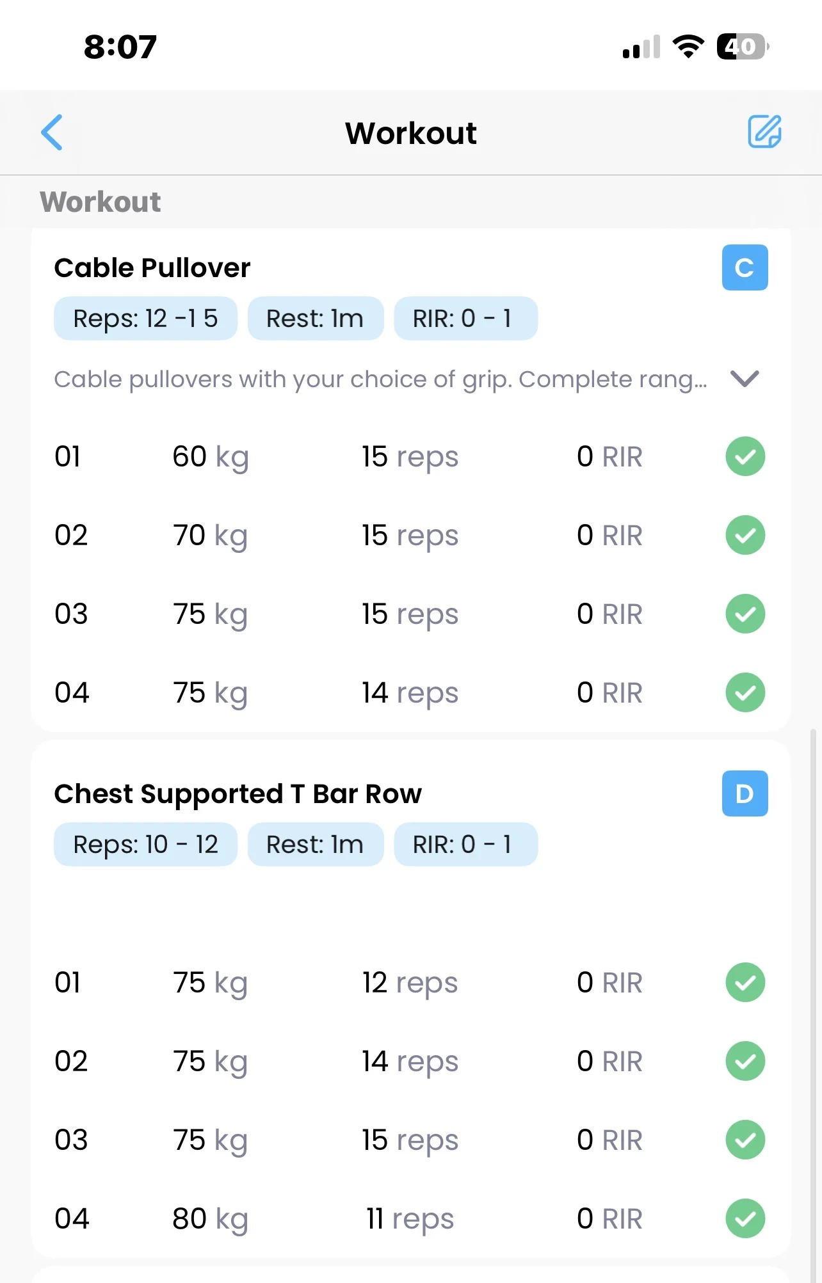
Task: Expand the Cable Pullover description chevron
Action: 745,379
